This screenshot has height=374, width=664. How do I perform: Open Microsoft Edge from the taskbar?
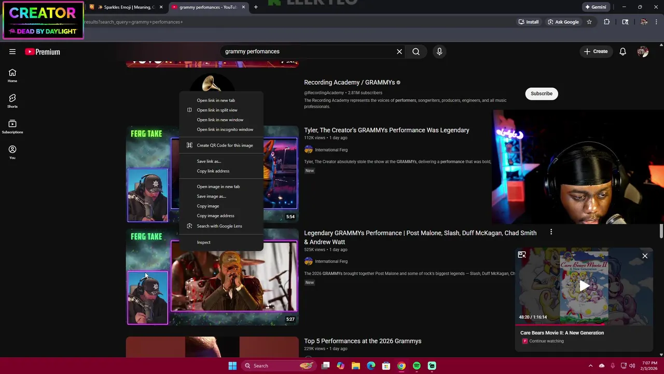click(x=371, y=366)
